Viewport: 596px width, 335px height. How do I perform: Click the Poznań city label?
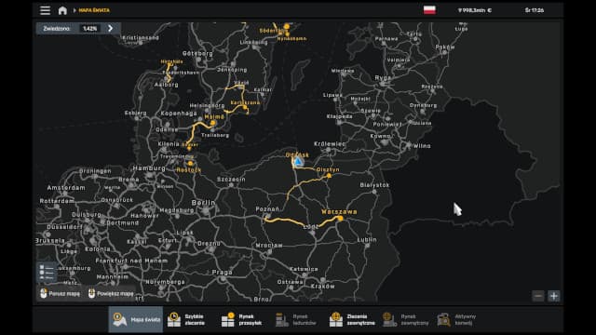tap(267, 208)
